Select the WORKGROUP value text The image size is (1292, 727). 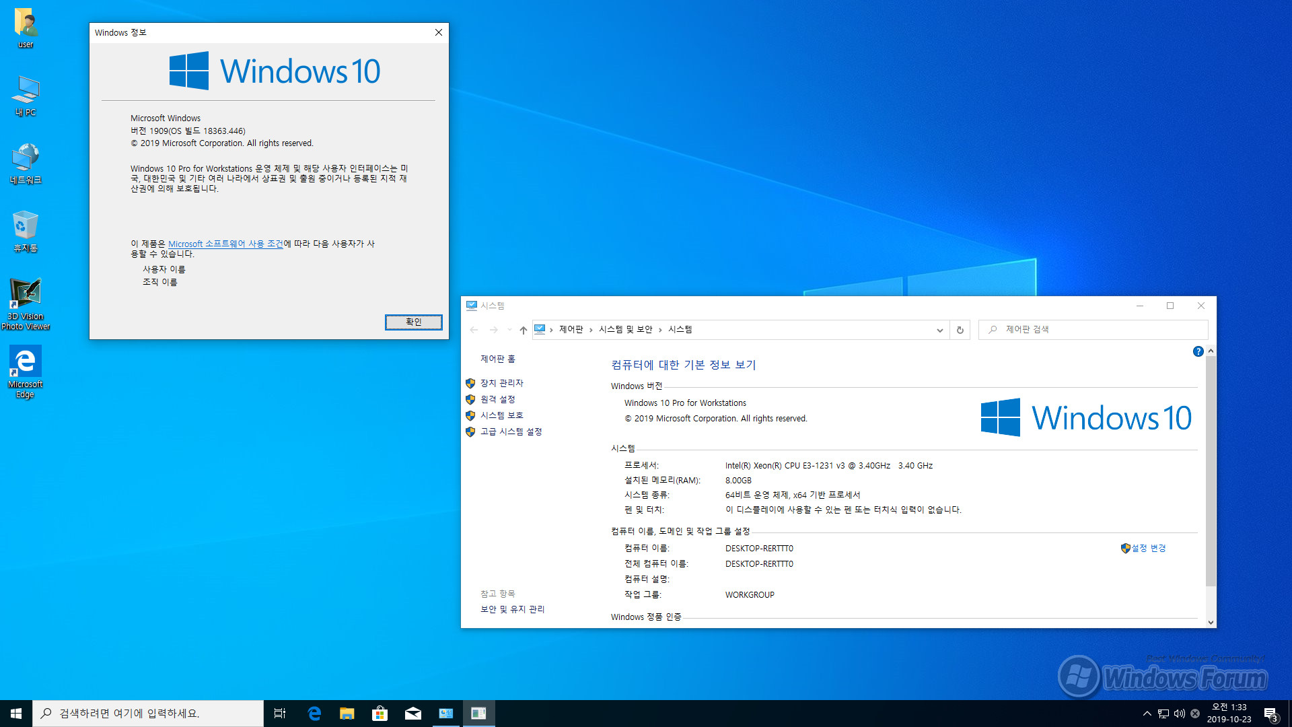(750, 595)
